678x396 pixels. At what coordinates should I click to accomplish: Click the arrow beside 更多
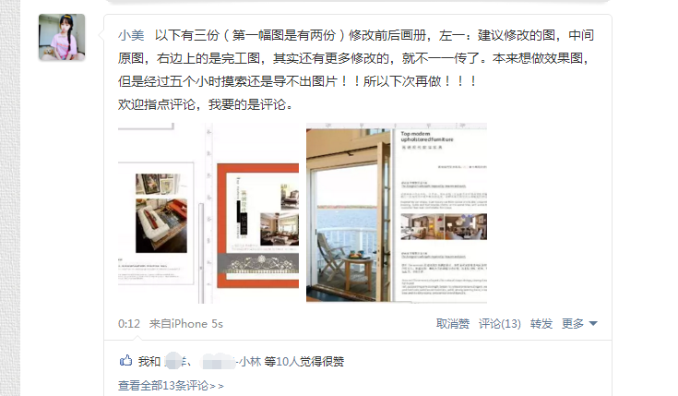point(593,324)
